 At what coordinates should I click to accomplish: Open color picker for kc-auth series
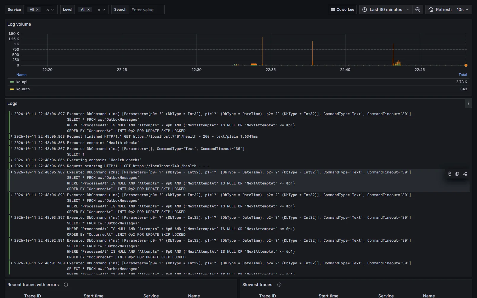12,89
